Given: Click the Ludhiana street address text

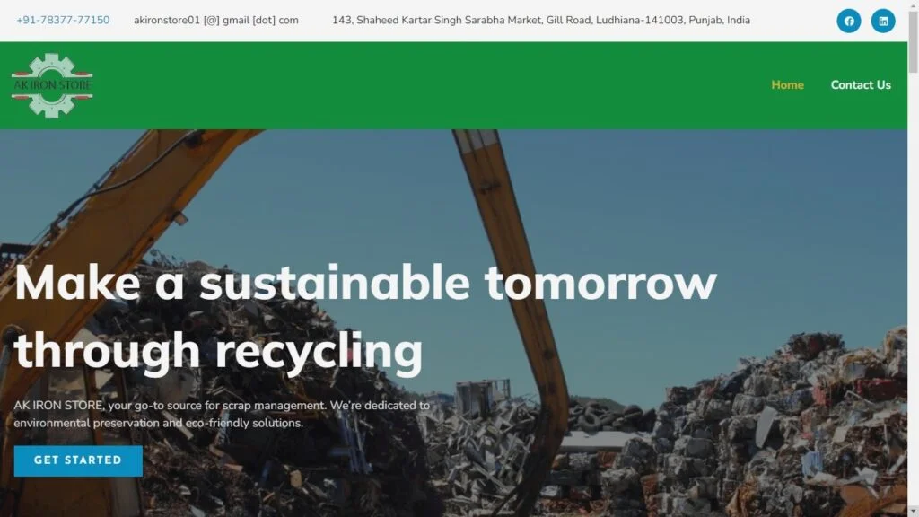Looking at the screenshot, I should (x=541, y=20).
